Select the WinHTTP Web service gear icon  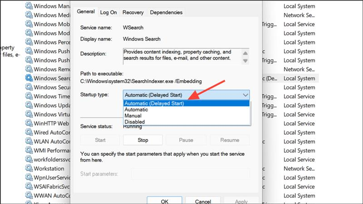[x=29, y=123]
